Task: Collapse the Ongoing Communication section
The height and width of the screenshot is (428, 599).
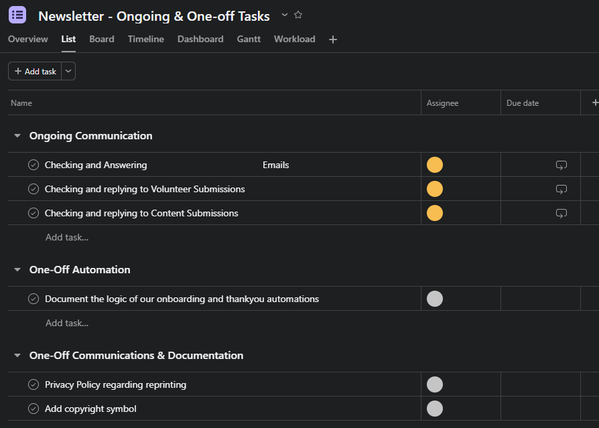Action: (x=17, y=136)
